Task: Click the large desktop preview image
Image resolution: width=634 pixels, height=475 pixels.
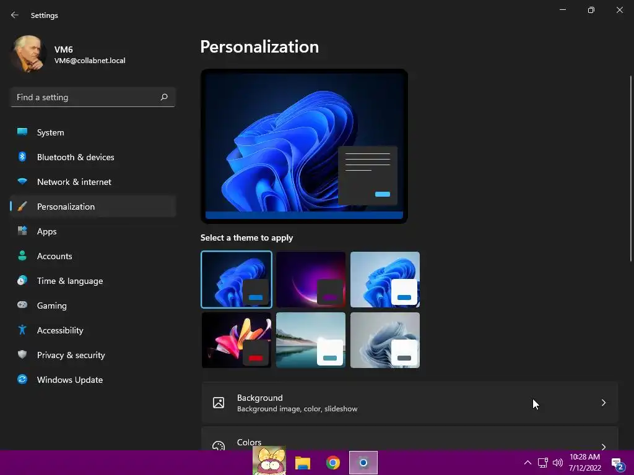Action: pyautogui.click(x=304, y=146)
